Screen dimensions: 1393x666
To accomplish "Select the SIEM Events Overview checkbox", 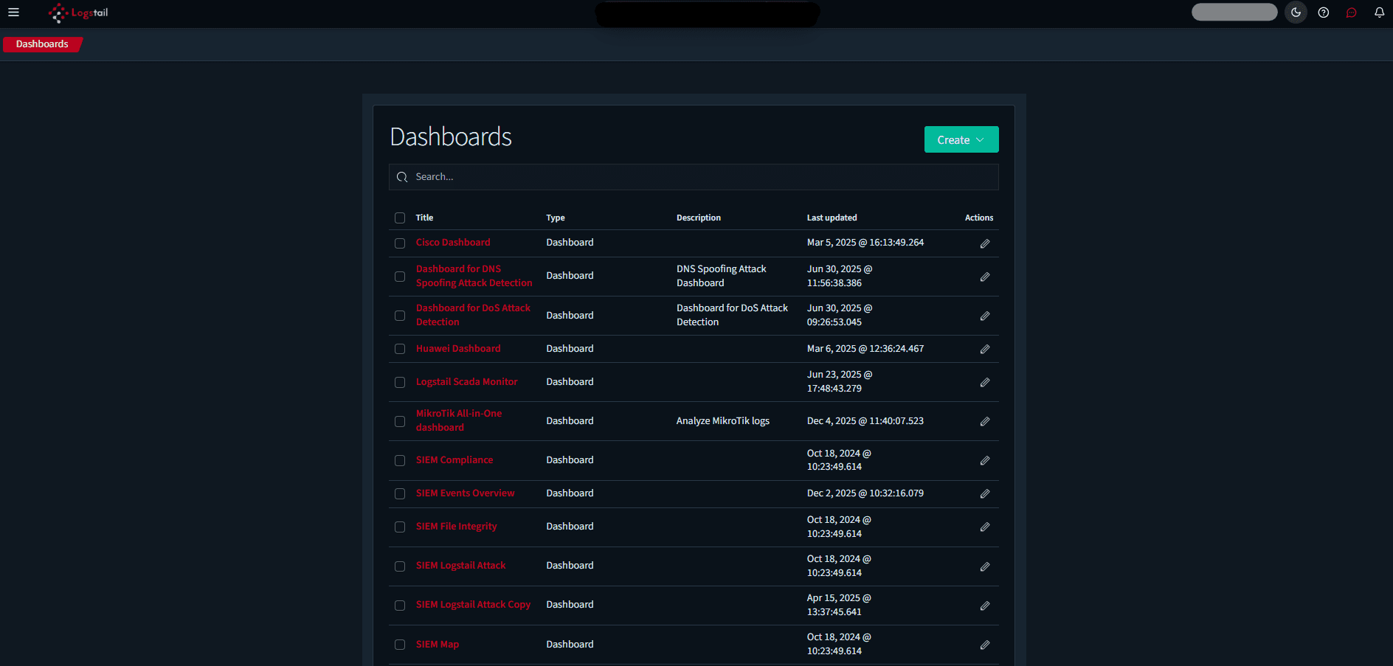I will [400, 493].
